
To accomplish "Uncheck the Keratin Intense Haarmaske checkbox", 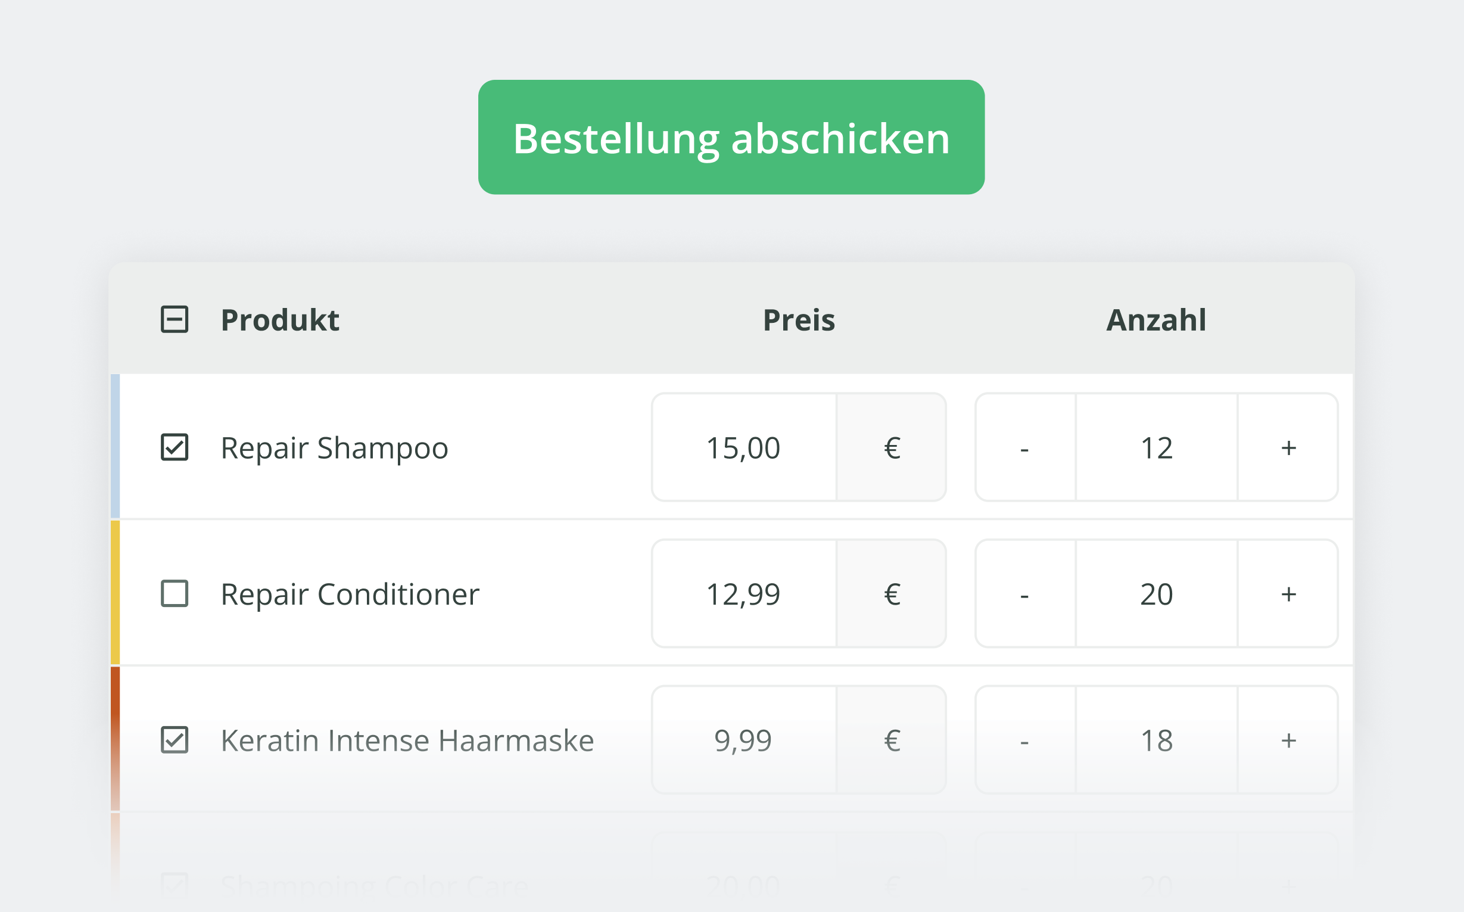I will click(175, 740).
